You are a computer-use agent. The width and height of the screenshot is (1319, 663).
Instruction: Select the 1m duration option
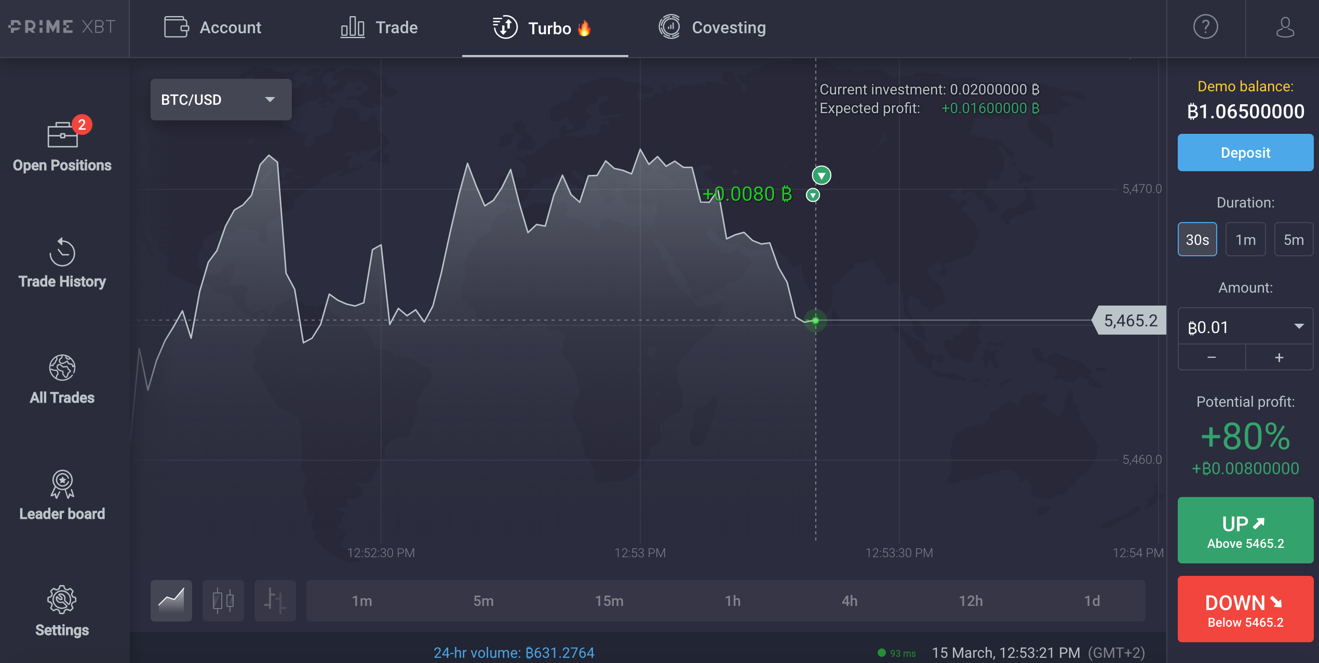point(1245,240)
